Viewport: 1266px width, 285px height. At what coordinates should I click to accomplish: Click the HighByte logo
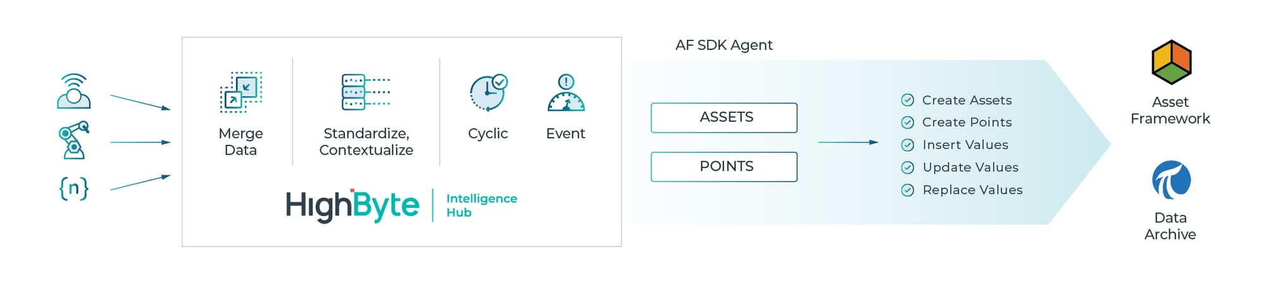pyautogui.click(x=352, y=205)
